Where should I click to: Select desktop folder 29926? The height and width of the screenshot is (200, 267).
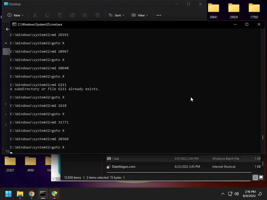pos(234,11)
